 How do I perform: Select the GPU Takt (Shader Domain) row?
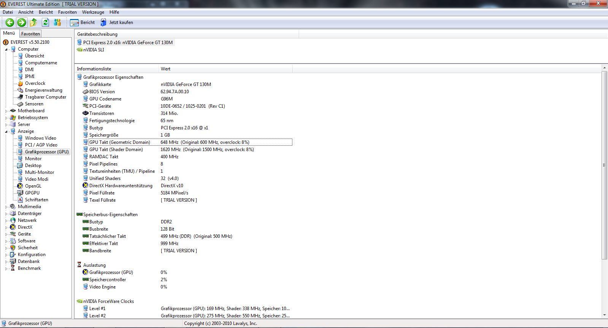[x=184, y=150]
